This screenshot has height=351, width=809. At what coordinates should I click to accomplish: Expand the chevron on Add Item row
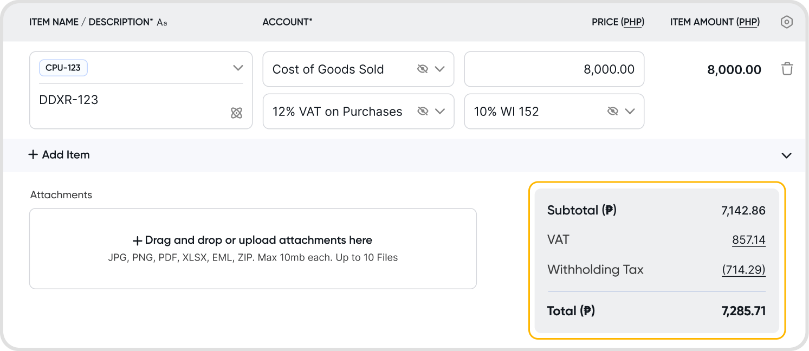[x=786, y=155]
